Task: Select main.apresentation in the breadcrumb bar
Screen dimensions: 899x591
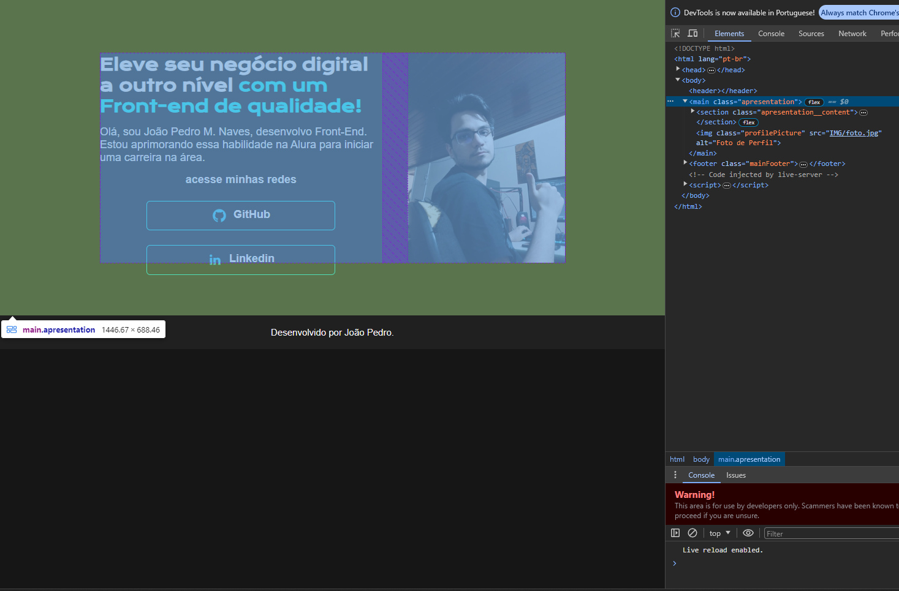Action: coord(749,459)
